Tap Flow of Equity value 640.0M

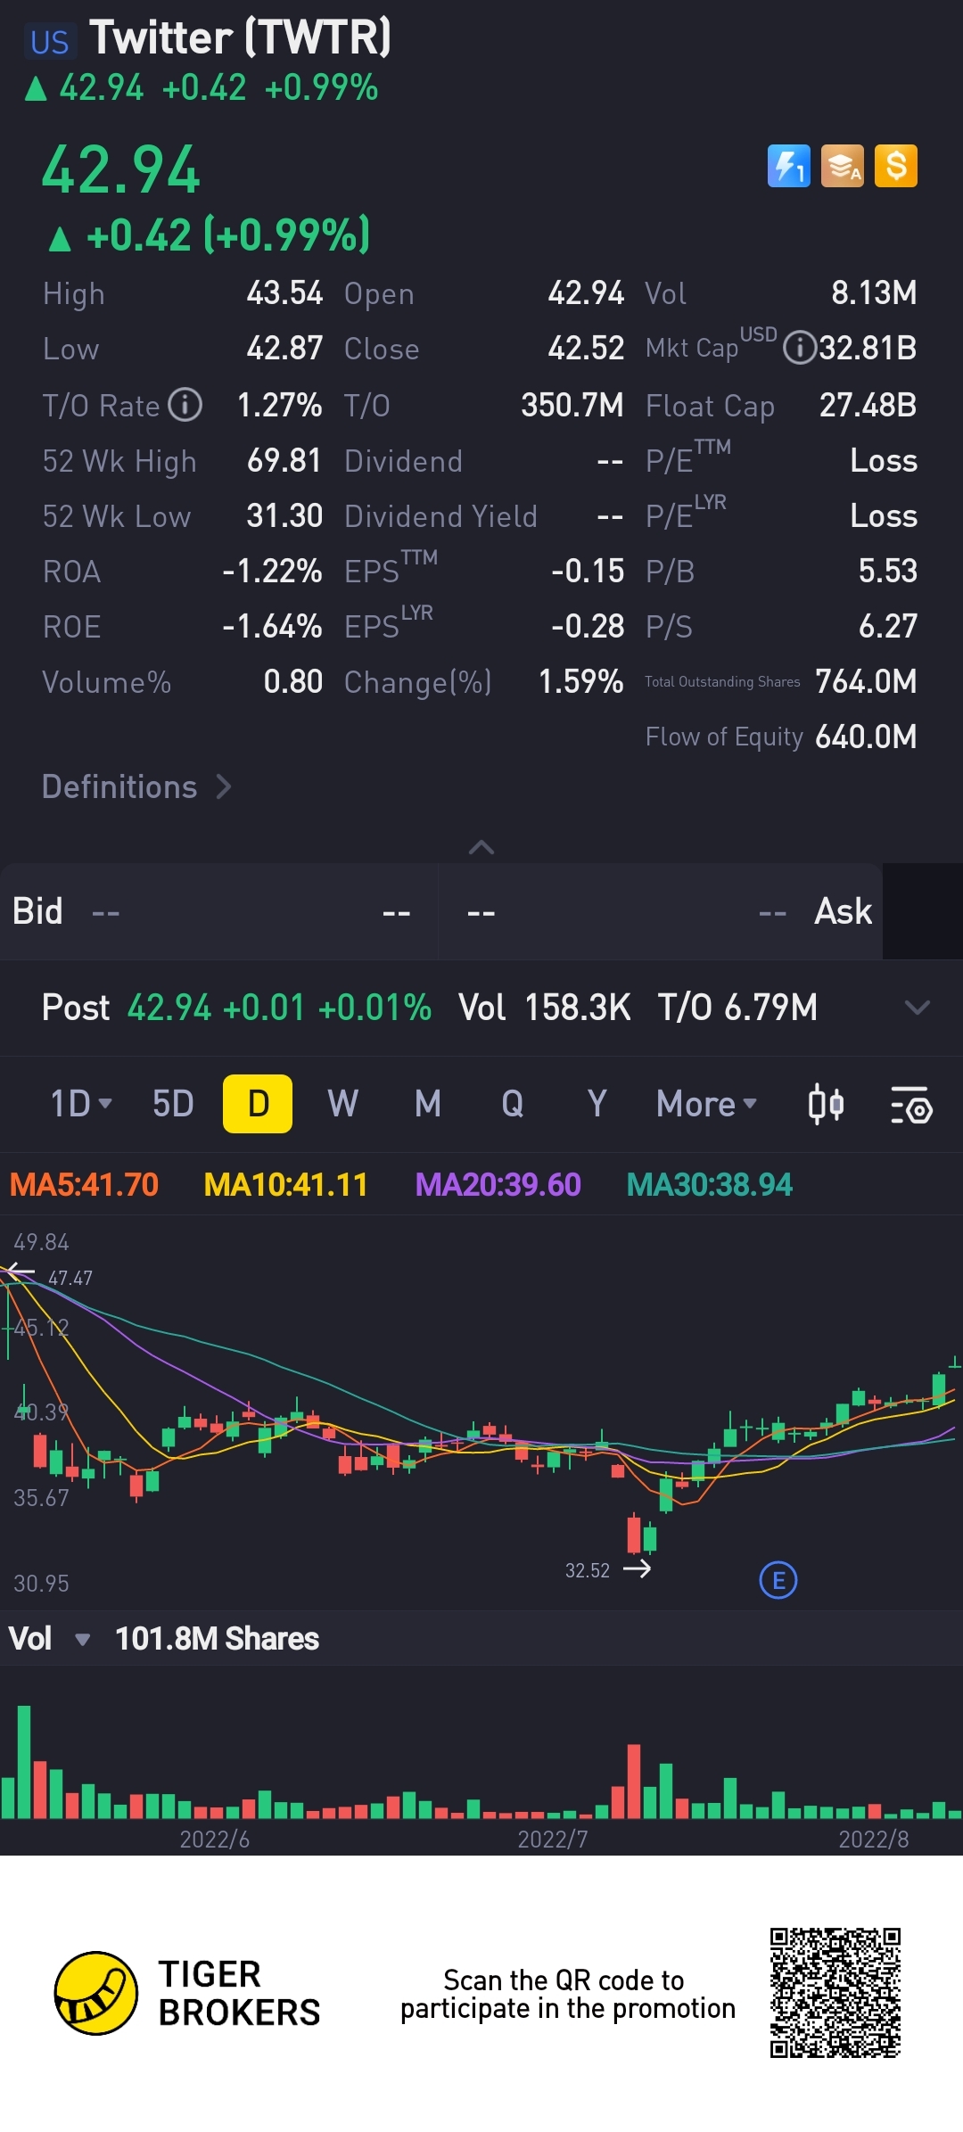click(x=866, y=737)
